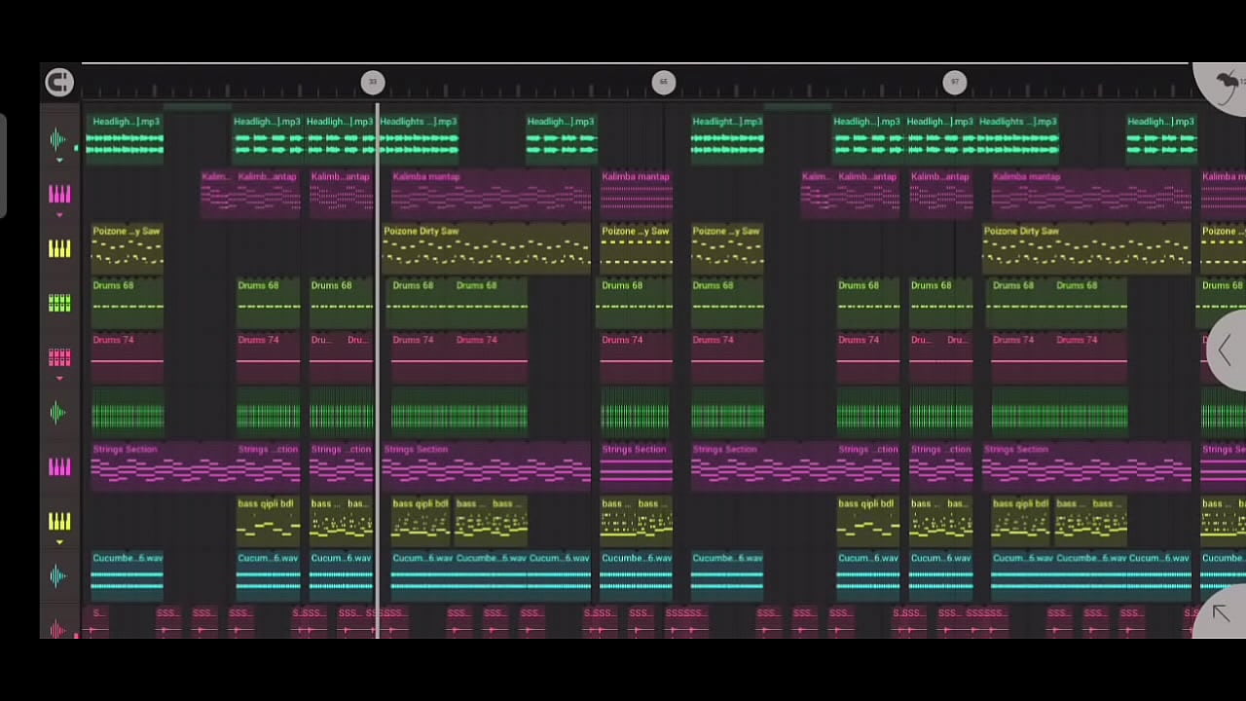Select the pink Drums 74 drum pad icon
Screen dimensions: 1246x701
click(59, 358)
